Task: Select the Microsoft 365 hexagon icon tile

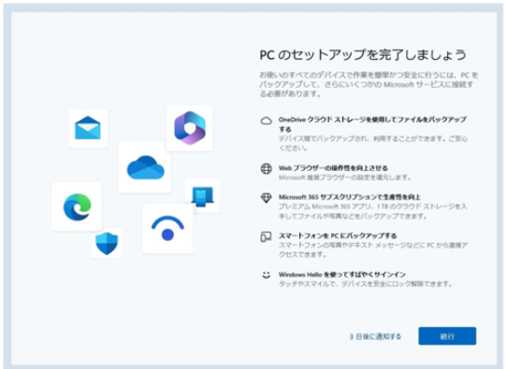Action: (x=190, y=128)
